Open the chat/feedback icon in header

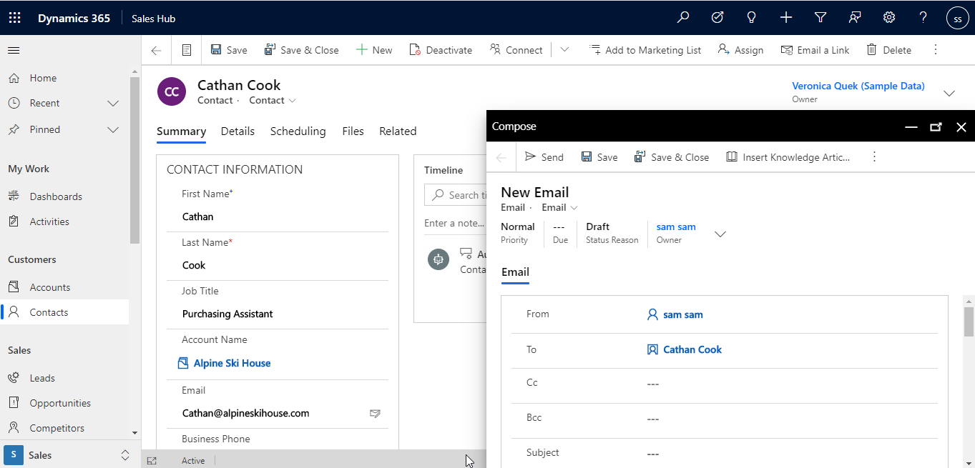[x=855, y=18]
